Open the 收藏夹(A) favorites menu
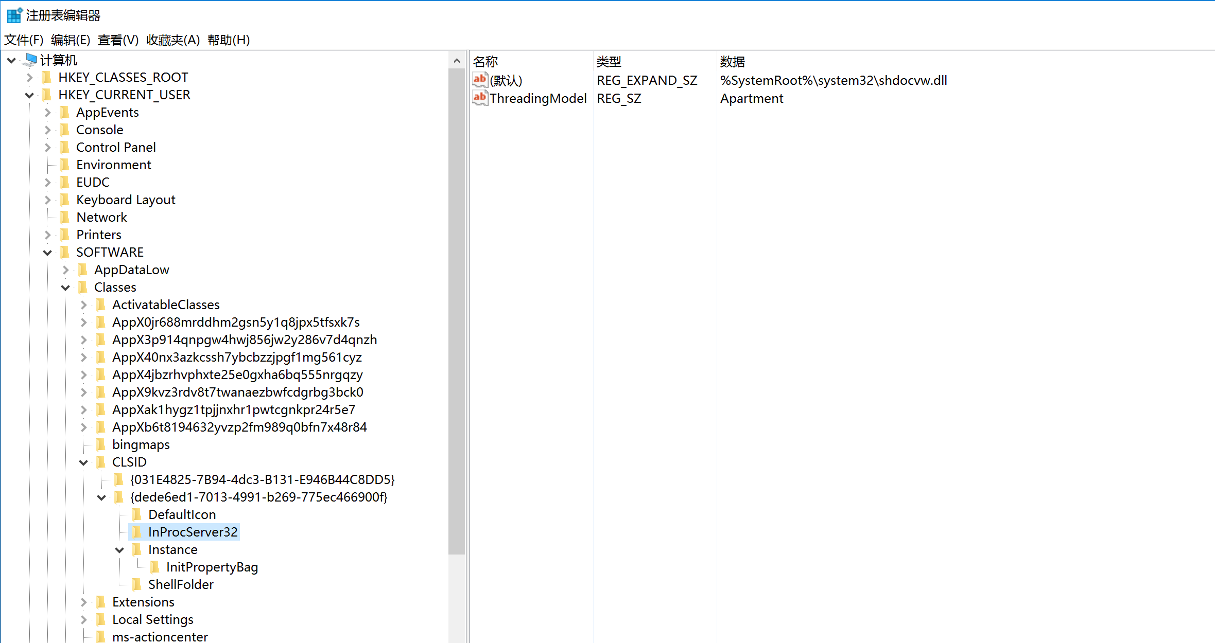The height and width of the screenshot is (643, 1215). tap(173, 40)
